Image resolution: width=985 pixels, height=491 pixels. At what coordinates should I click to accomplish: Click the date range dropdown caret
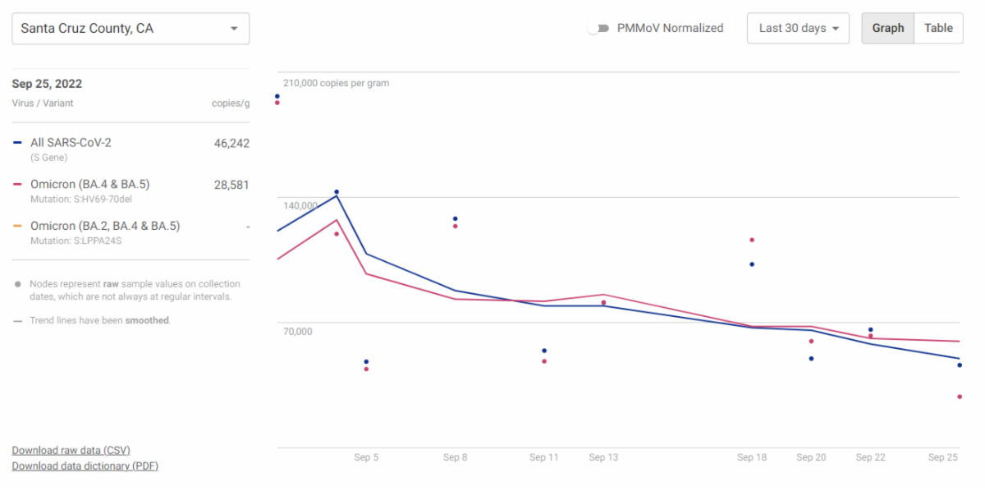(x=836, y=29)
